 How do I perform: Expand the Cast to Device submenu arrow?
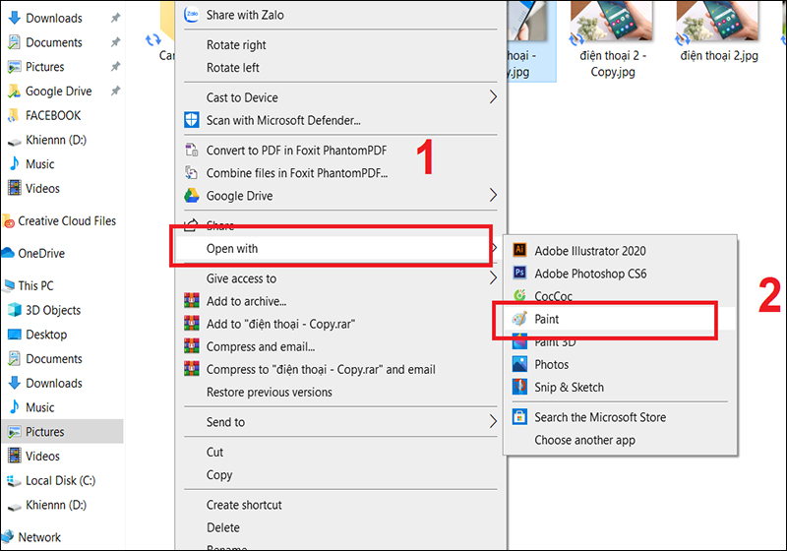[493, 97]
